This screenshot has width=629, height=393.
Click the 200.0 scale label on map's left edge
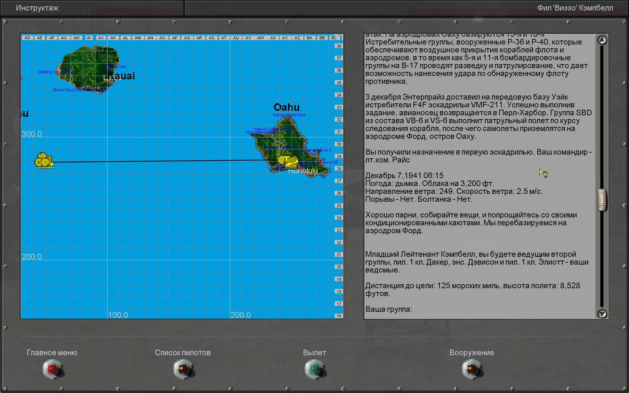click(x=32, y=257)
